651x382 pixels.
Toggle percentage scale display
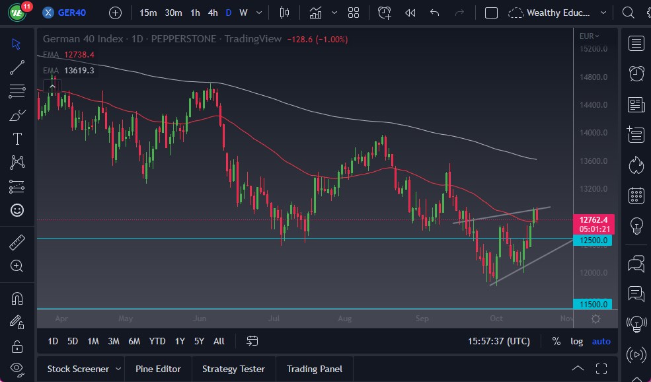click(x=556, y=341)
